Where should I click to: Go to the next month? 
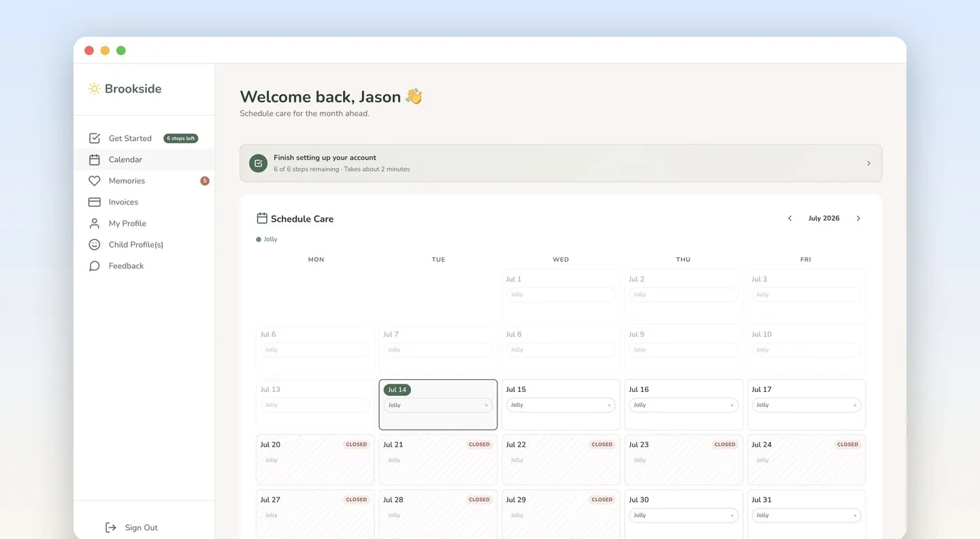[858, 218]
